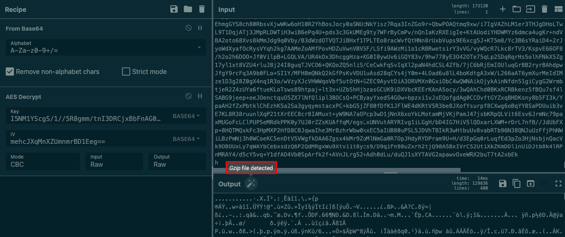Load a recipe via folder icon
Screen dimensions: 565x237
click(x=188, y=9)
